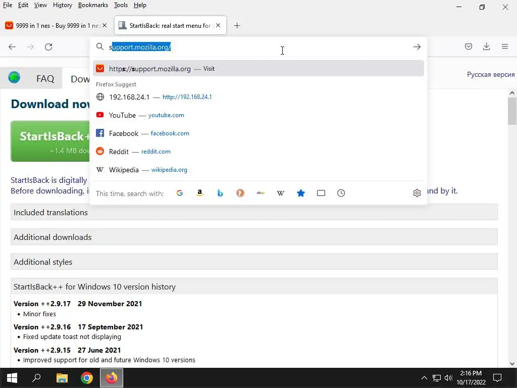Image resolution: width=517 pixels, height=388 pixels.
Task: Click scrollbar up arrow
Action: coord(512,93)
